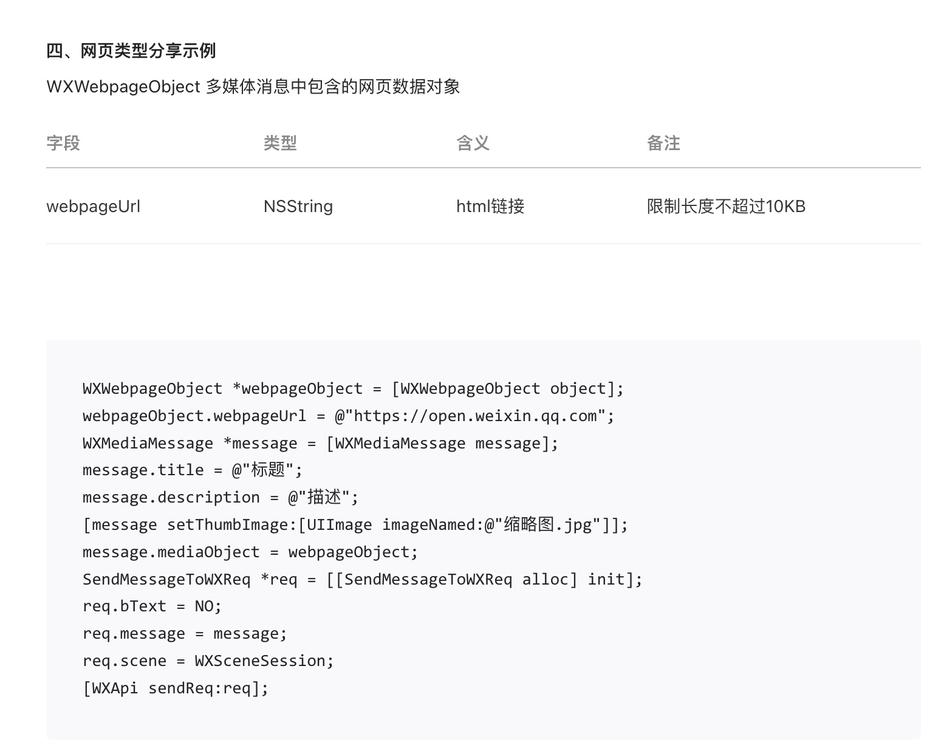
Task: Click the section heading 四、网页类型分享示例
Action: click(x=131, y=50)
